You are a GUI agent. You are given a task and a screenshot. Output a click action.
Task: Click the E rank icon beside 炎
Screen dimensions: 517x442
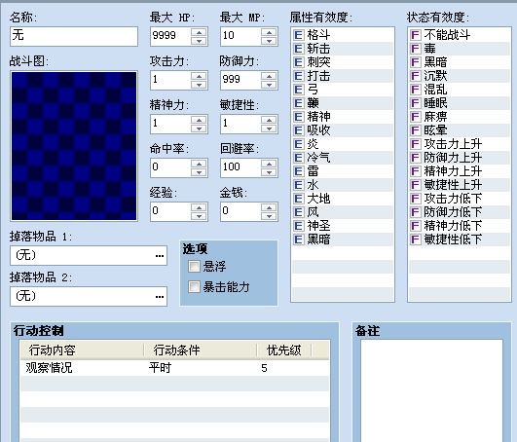point(298,144)
